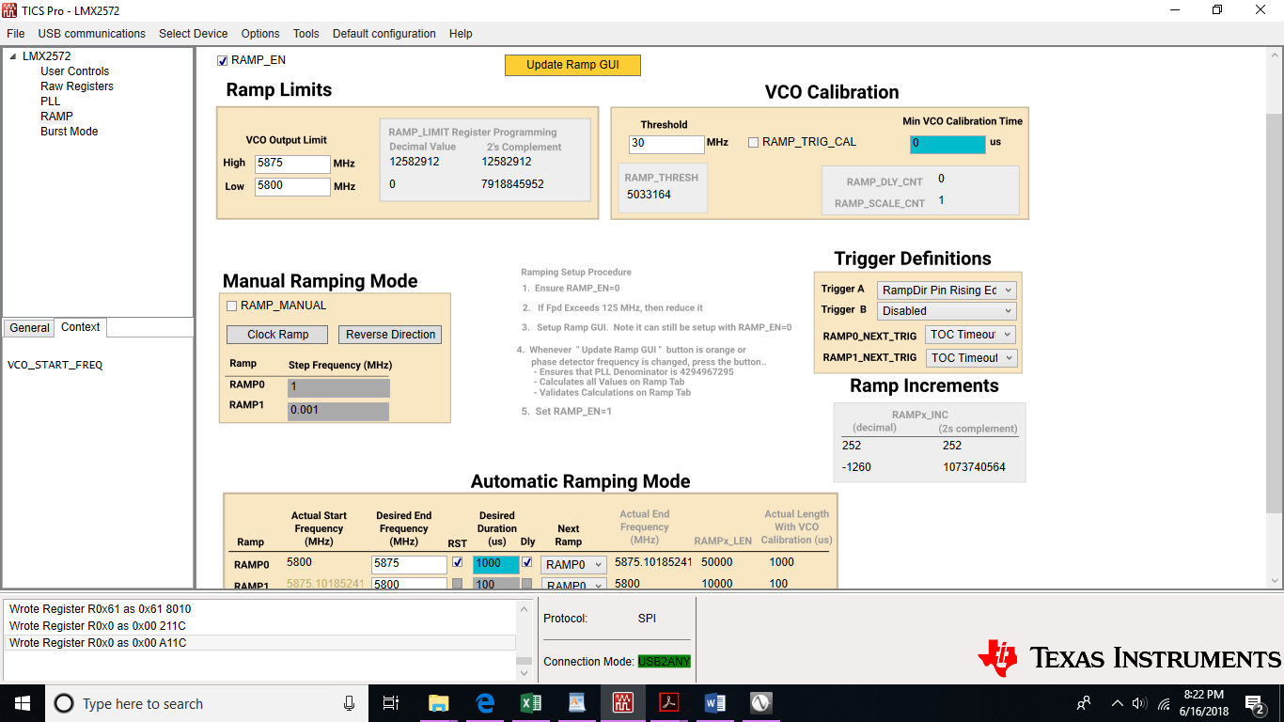Open Excel from the taskbar
Screen dimensions: 1284x722
[x=531, y=703]
